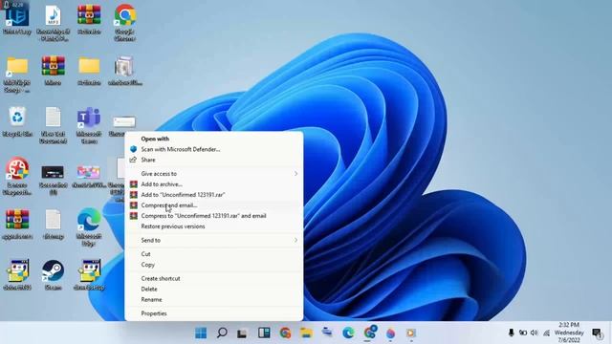Click Compress and email... entry

tap(169, 205)
